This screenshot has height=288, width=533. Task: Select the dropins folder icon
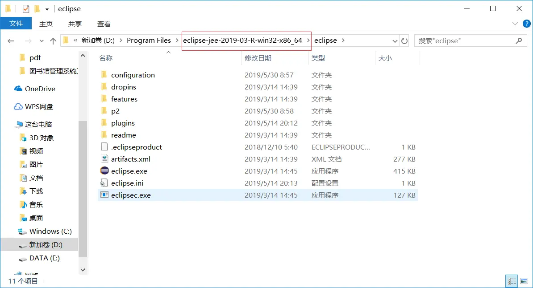point(104,87)
